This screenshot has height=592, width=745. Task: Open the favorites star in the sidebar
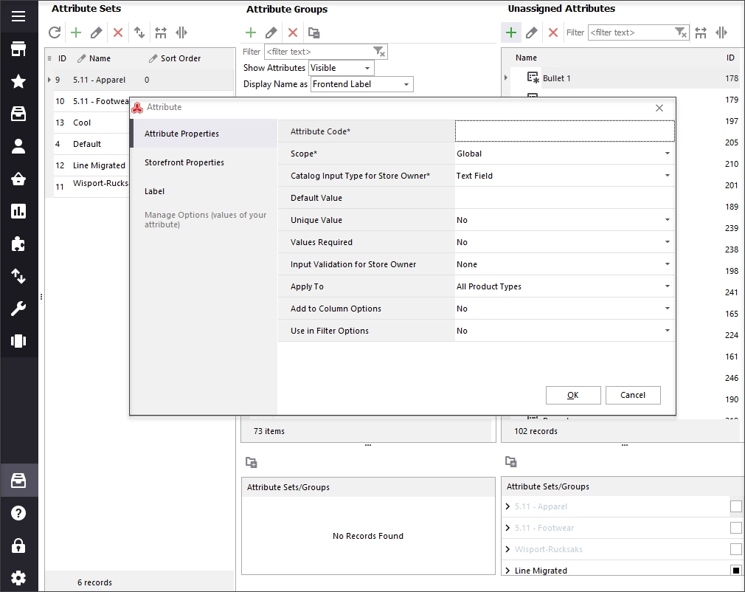(18, 81)
